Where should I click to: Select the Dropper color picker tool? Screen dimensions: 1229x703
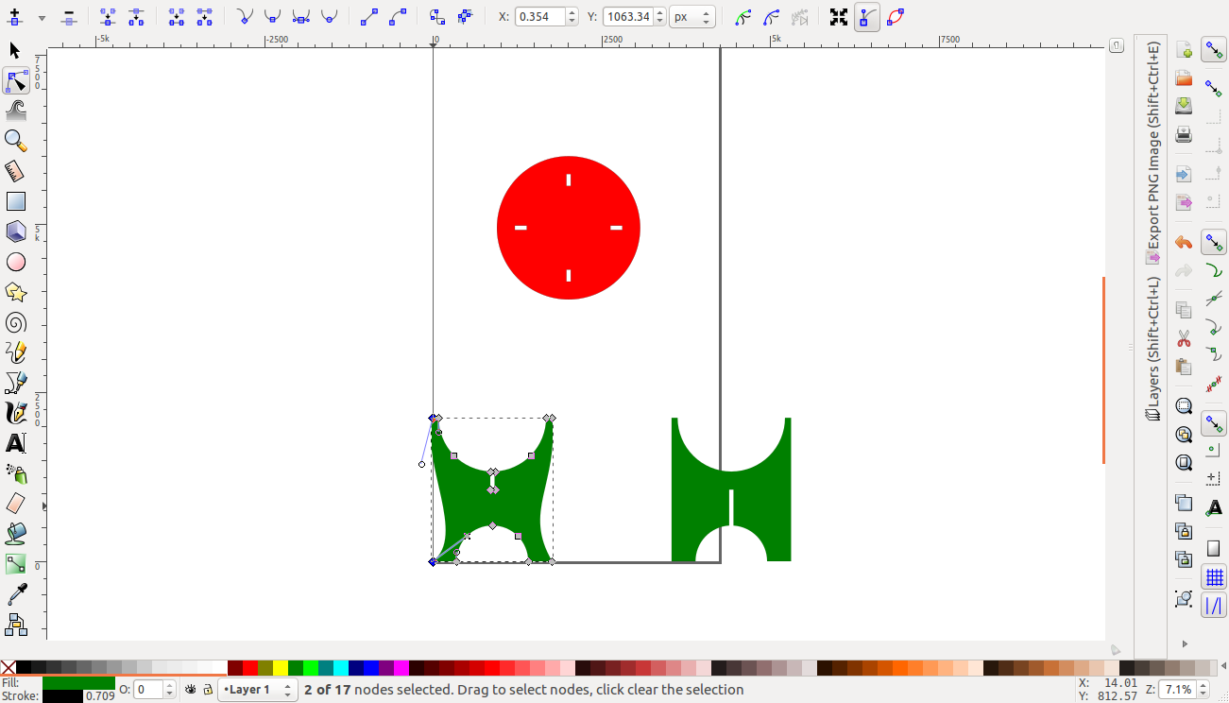pyautogui.click(x=15, y=594)
